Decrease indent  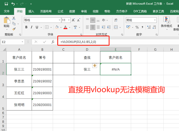103,27
